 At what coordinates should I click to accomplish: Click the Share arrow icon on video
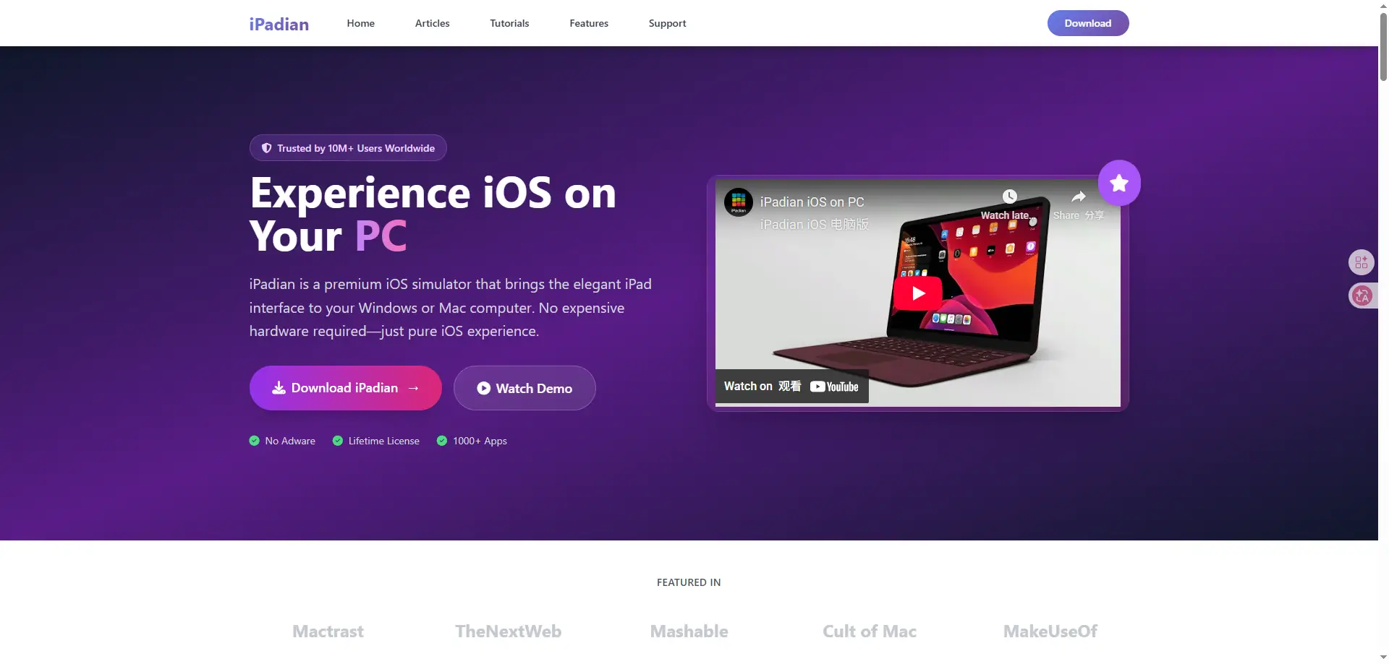click(1078, 197)
